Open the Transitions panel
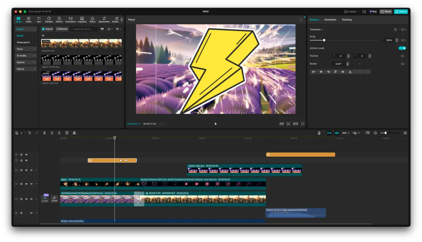The height and width of the screenshot is (242, 422). 70,20
